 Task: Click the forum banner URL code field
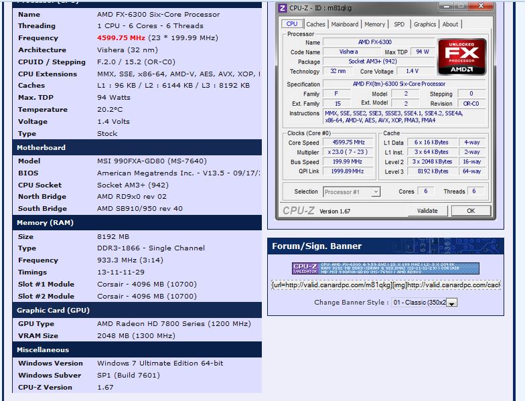pos(386,285)
